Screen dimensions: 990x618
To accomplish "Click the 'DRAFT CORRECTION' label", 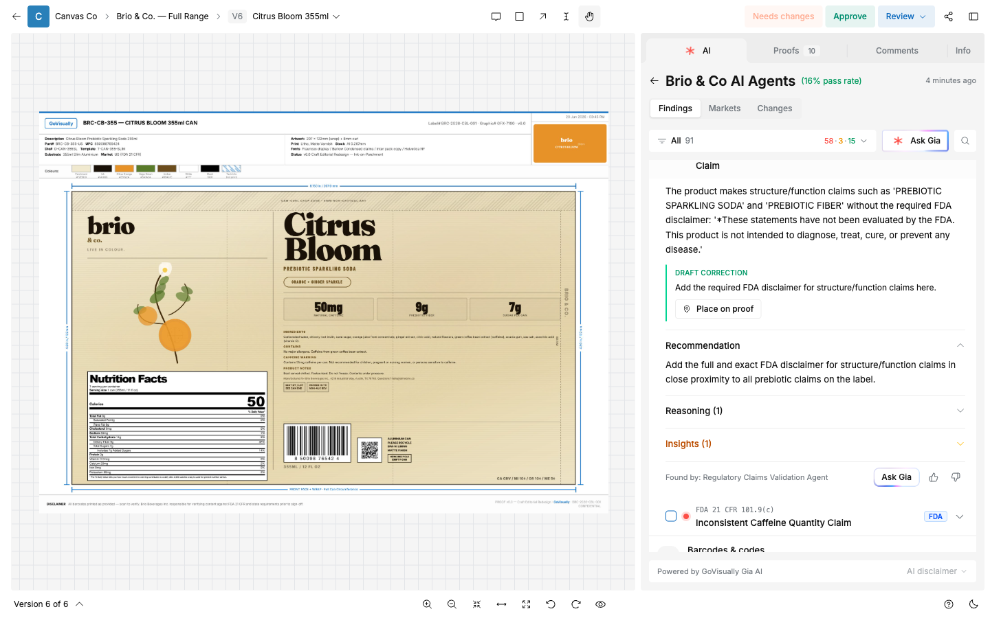I will tap(711, 273).
